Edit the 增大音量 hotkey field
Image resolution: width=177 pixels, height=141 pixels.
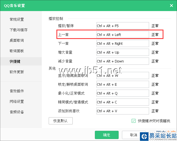123,52
